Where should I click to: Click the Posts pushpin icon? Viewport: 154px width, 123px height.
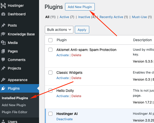(x=3, y=25)
